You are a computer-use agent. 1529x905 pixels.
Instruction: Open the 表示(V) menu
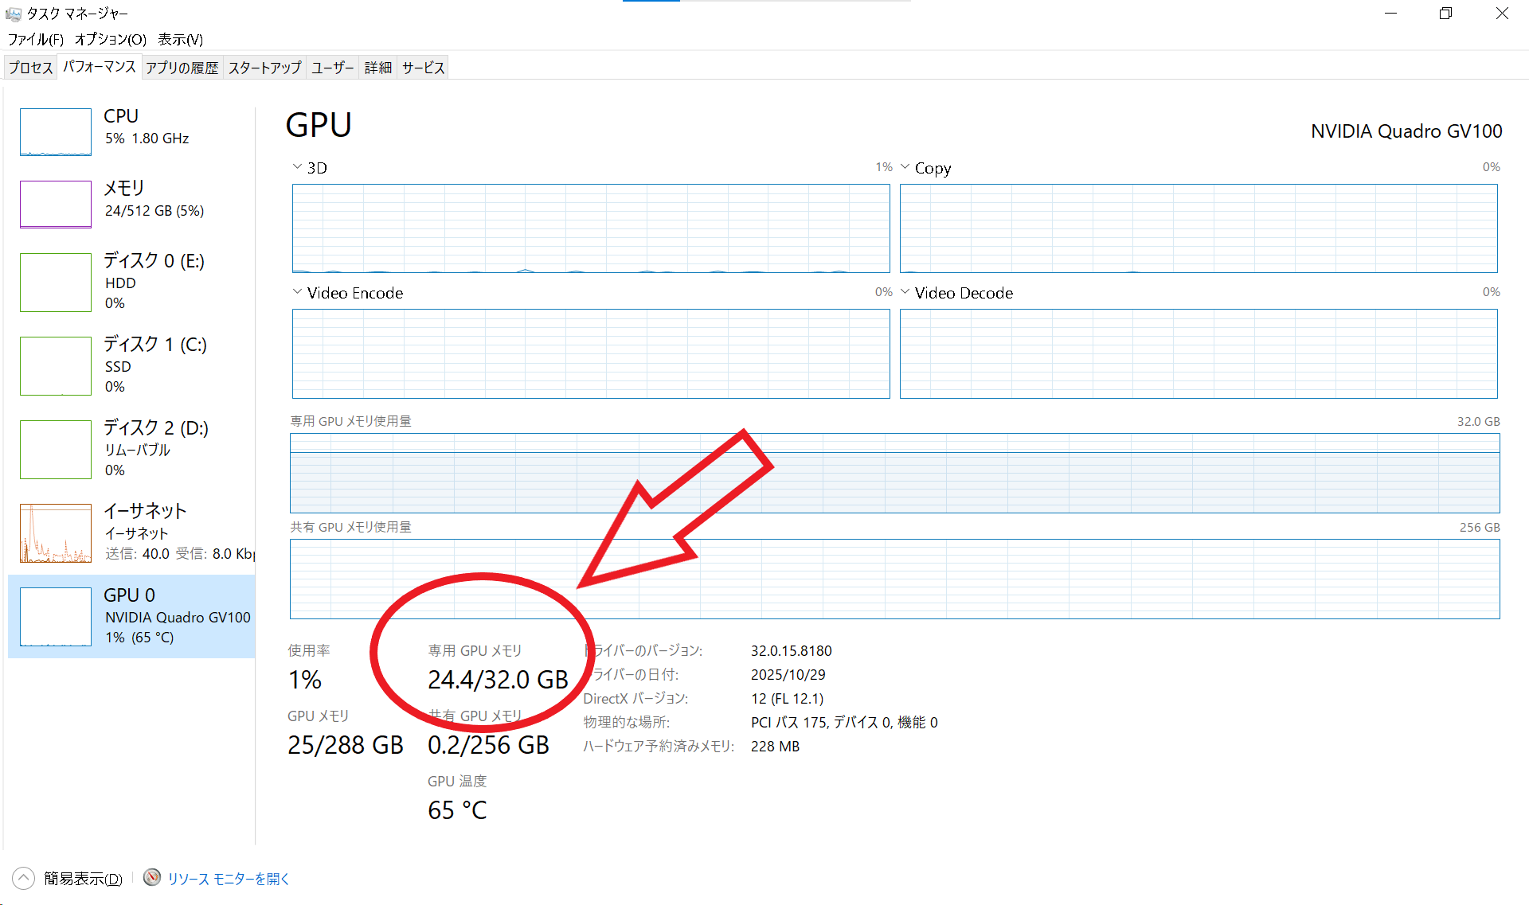tap(180, 39)
